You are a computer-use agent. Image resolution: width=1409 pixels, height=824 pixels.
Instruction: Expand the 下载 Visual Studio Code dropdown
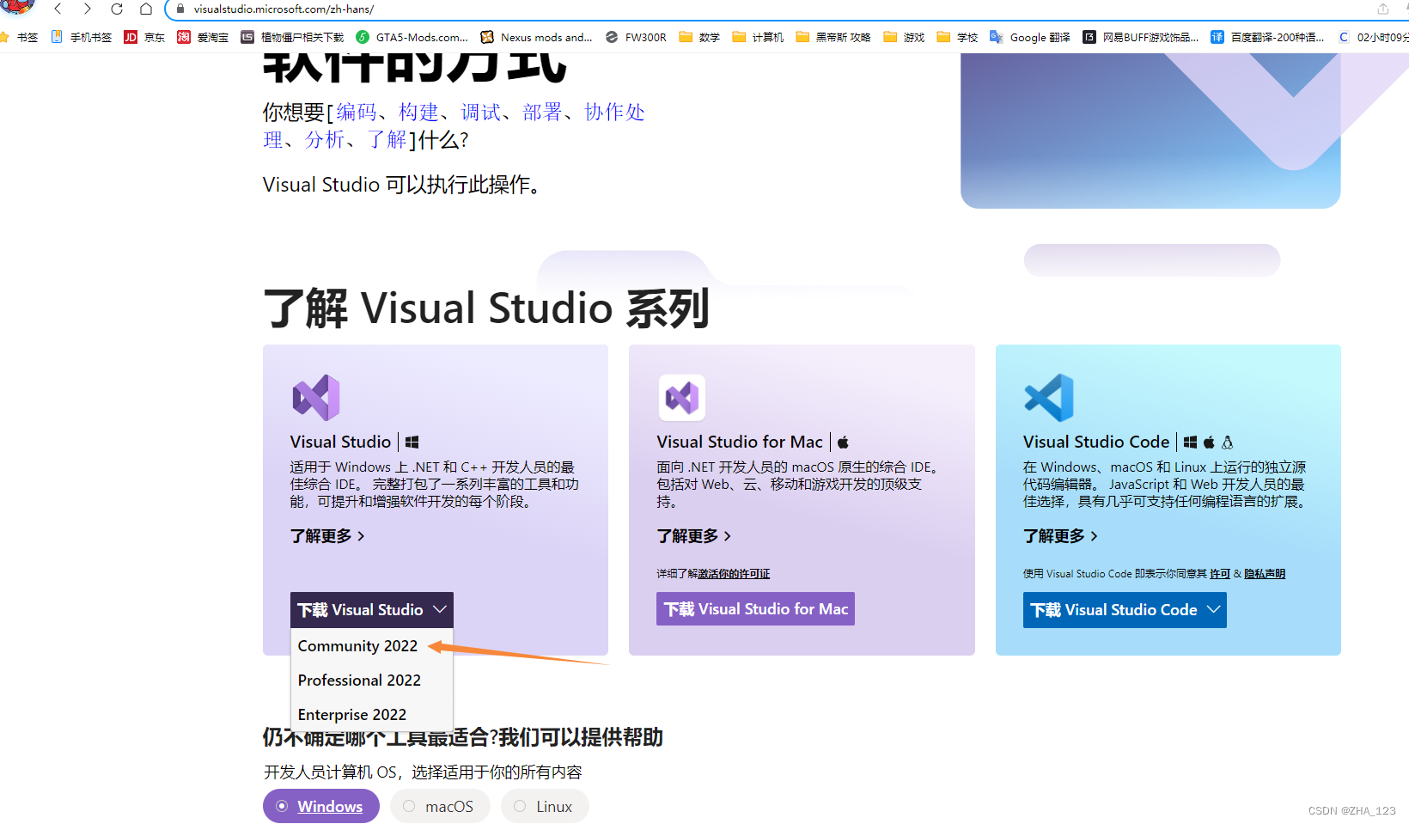1125,610
